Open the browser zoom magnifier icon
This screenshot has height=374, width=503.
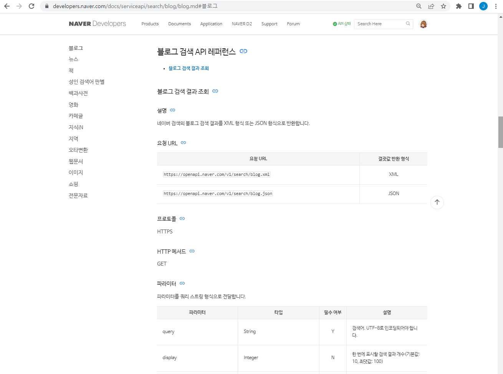[x=419, y=6]
